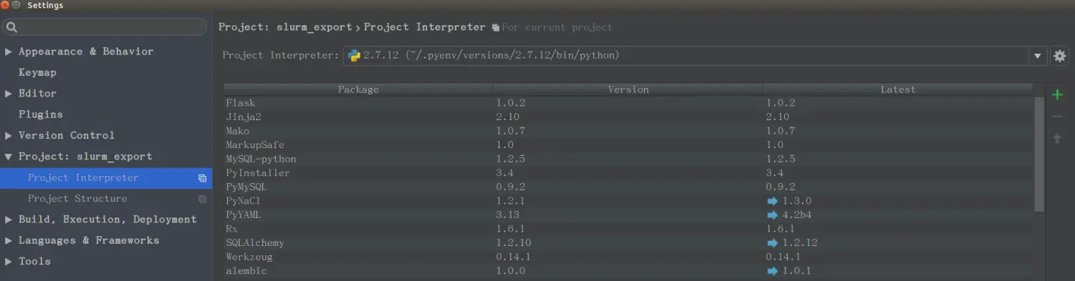This screenshot has width=1075, height=281.
Task: Expand Languages & Frameworks section
Action: (9, 240)
